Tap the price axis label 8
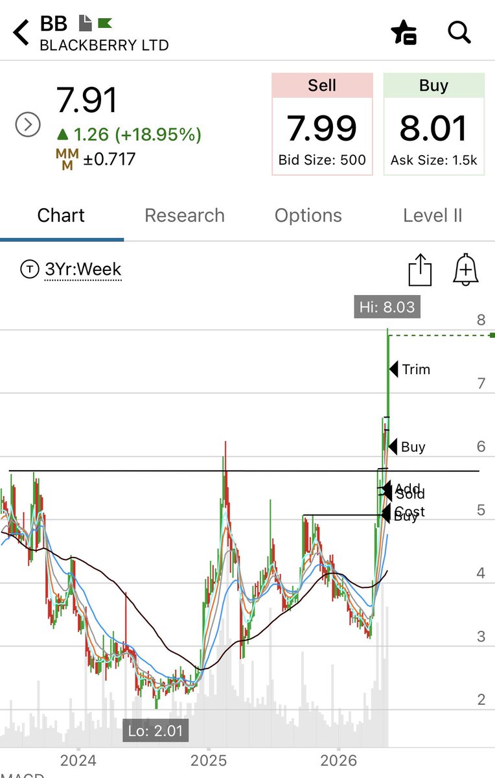Screen dimensions: 495x778 point(481,320)
